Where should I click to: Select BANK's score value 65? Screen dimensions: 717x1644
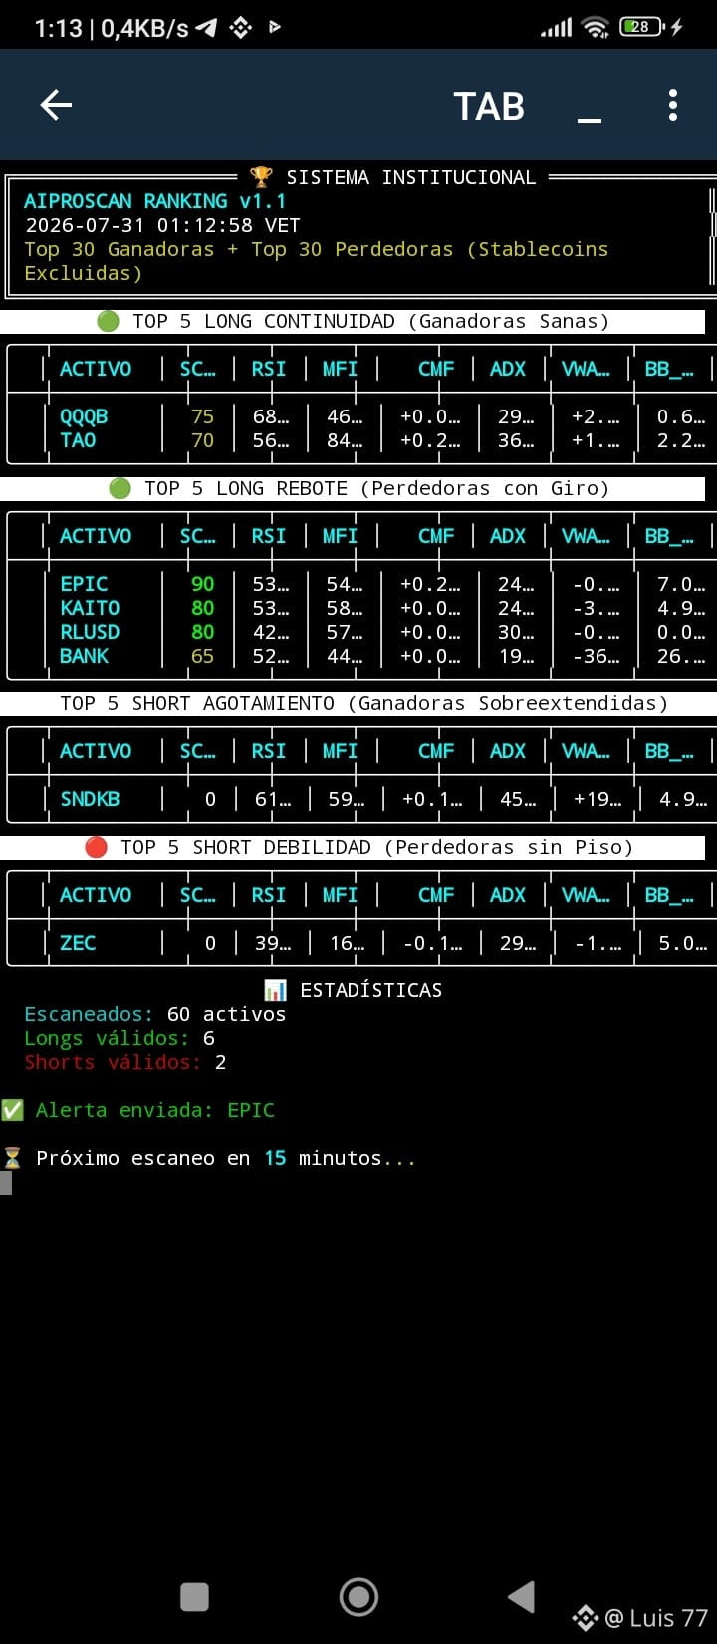point(203,656)
